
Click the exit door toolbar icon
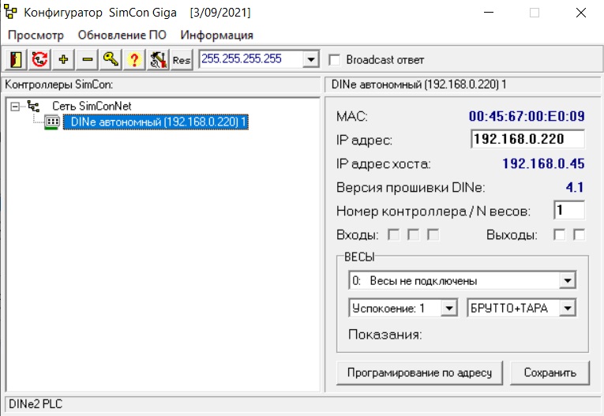pyautogui.click(x=16, y=60)
